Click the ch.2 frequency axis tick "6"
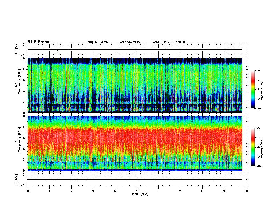This screenshot has width=277, height=214. [x=24, y=138]
